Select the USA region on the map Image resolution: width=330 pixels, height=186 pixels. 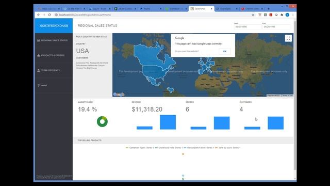[x=155, y=72]
